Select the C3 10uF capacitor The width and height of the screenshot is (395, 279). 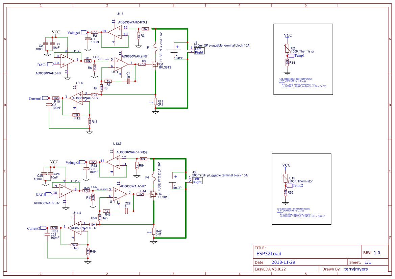52,44
